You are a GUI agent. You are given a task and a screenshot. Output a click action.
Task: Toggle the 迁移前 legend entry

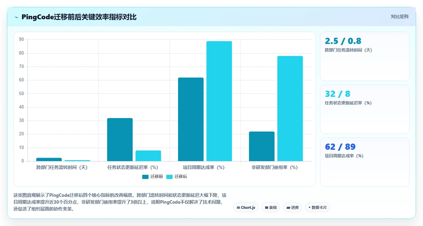coord(152,177)
